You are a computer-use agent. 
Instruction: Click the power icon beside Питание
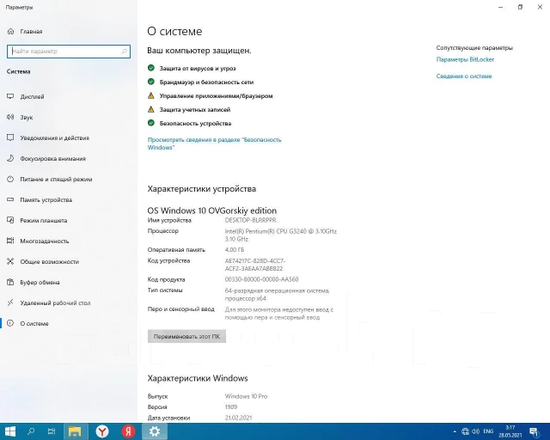point(10,179)
